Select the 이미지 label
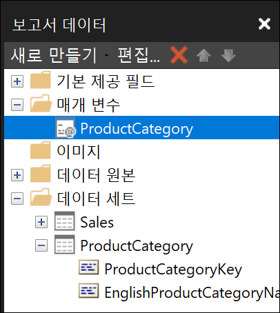The image size is (280, 313). tap(79, 152)
